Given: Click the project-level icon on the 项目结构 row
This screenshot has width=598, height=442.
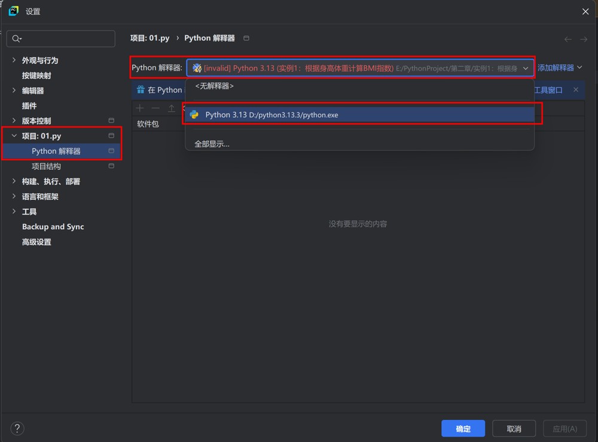Looking at the screenshot, I should click(111, 166).
